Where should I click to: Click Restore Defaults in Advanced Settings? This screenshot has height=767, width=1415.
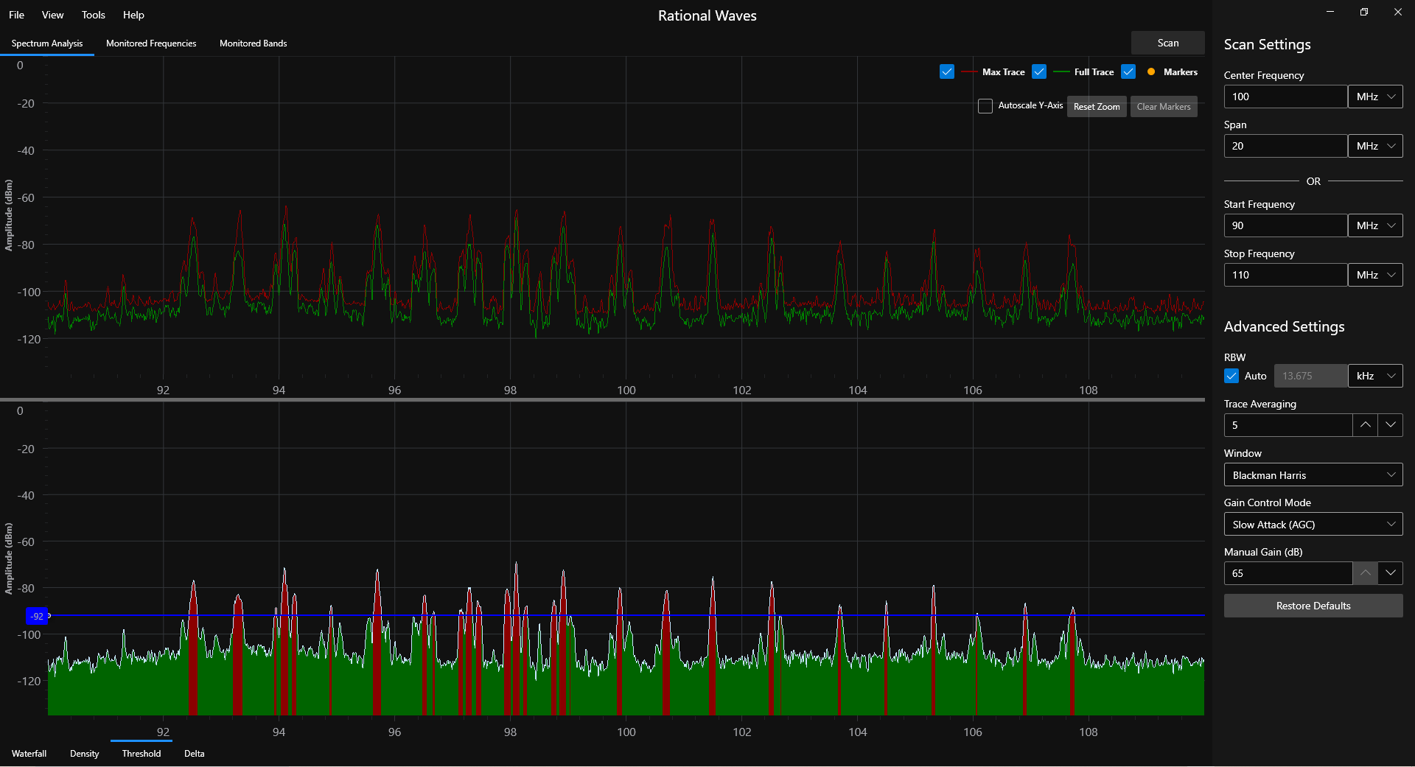[x=1313, y=606]
